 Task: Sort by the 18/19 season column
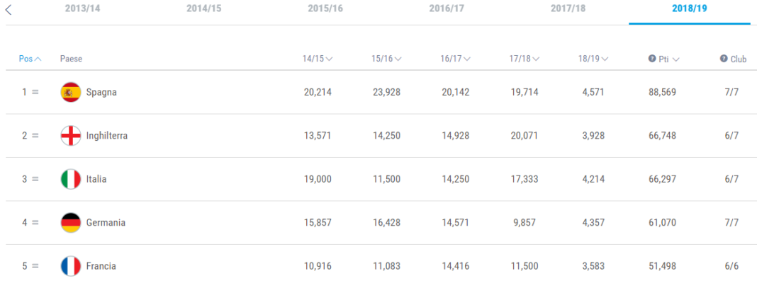[x=593, y=59]
